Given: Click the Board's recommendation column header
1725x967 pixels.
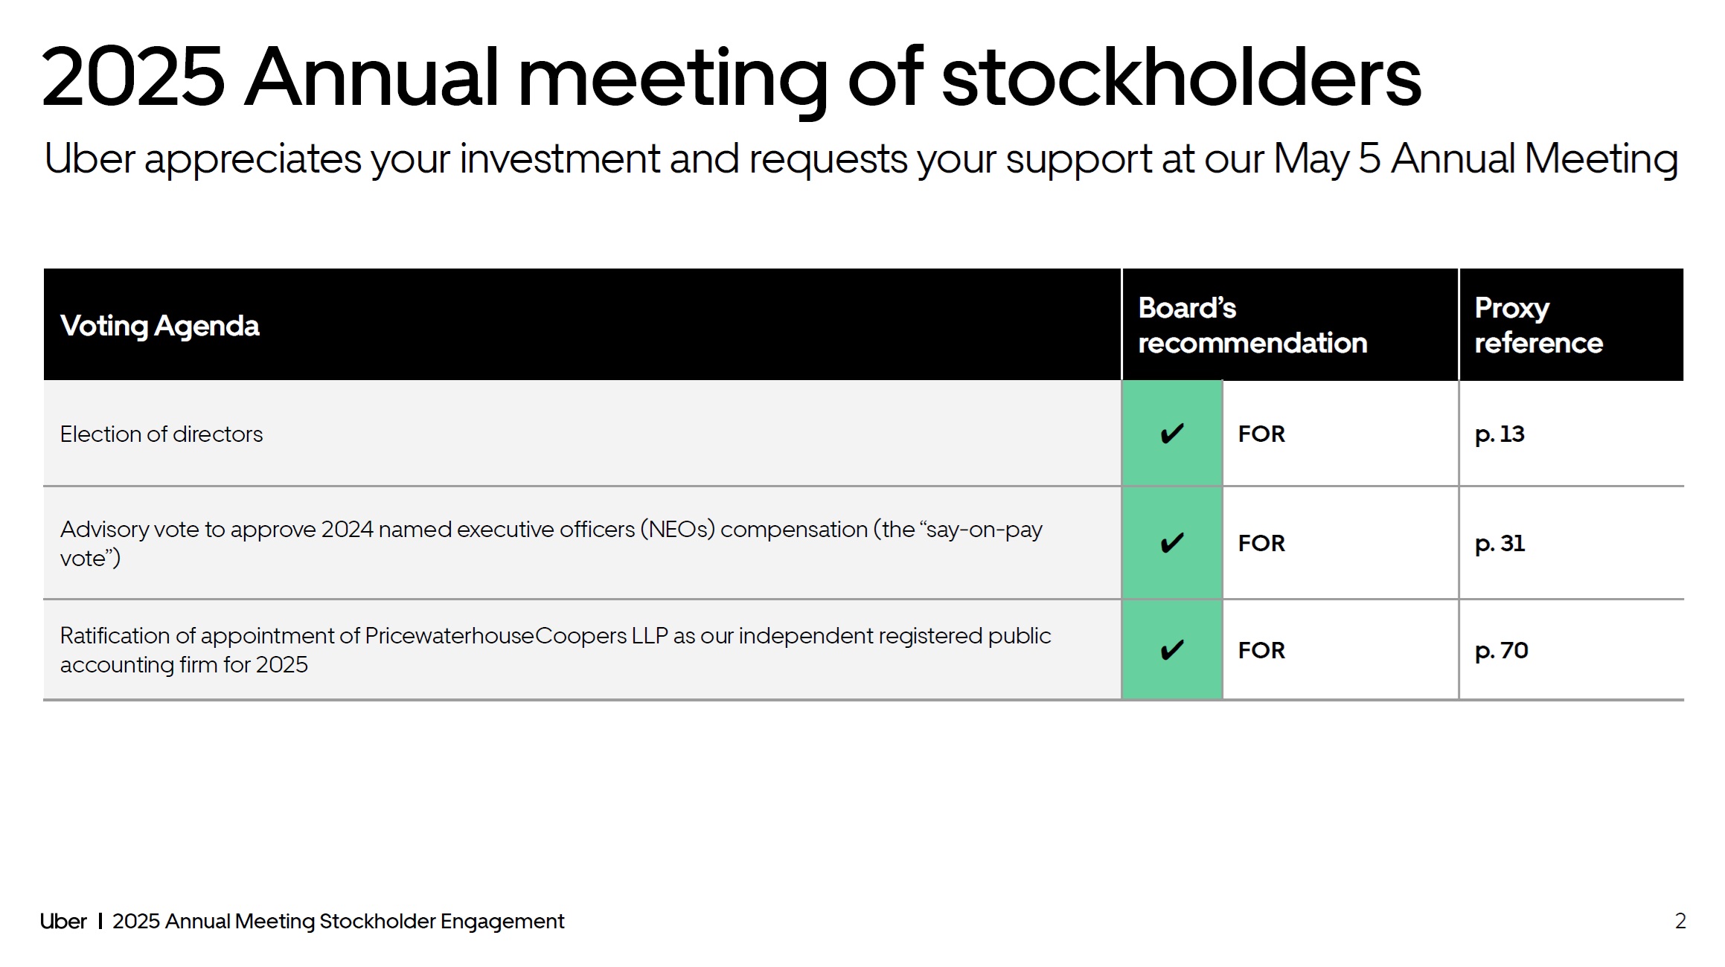Looking at the screenshot, I should tap(1252, 325).
